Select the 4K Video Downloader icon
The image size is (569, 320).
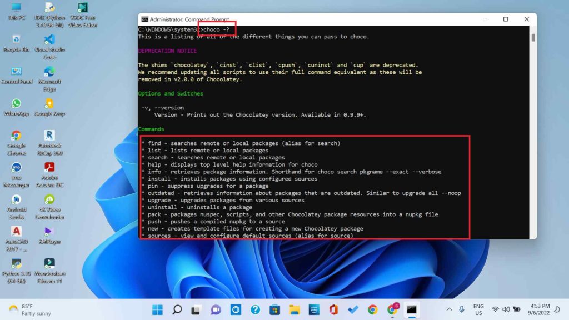click(49, 207)
